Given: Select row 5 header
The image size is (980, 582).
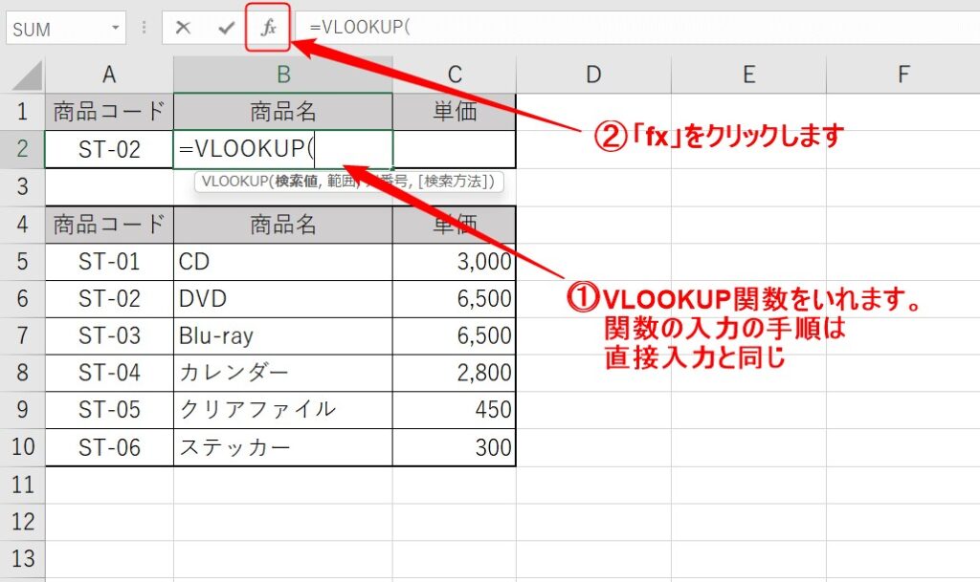Looking at the screenshot, I should coord(23,262).
